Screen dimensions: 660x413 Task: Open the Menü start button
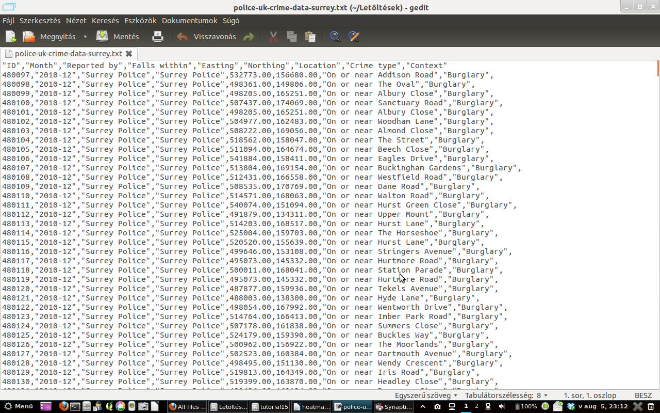(x=19, y=406)
